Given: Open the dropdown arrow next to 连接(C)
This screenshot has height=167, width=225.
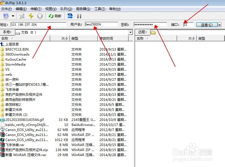Looking at the screenshot, I should click(x=219, y=25).
